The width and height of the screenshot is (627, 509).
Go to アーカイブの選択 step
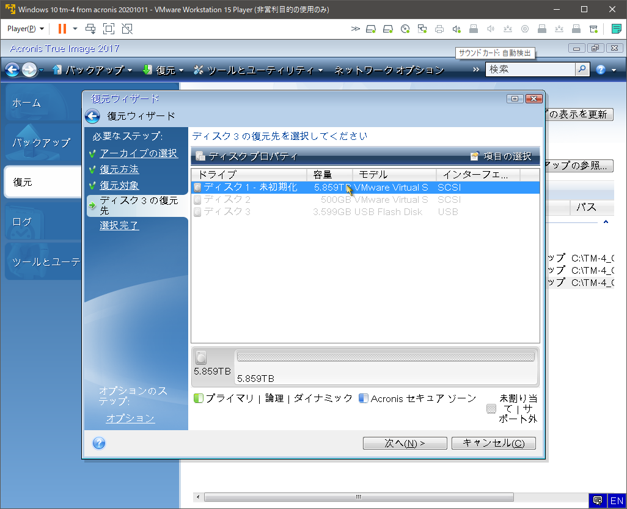(x=138, y=153)
